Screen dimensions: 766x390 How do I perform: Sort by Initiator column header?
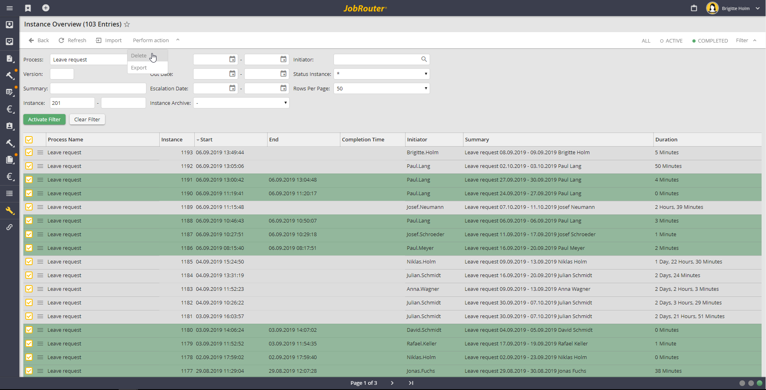point(417,140)
